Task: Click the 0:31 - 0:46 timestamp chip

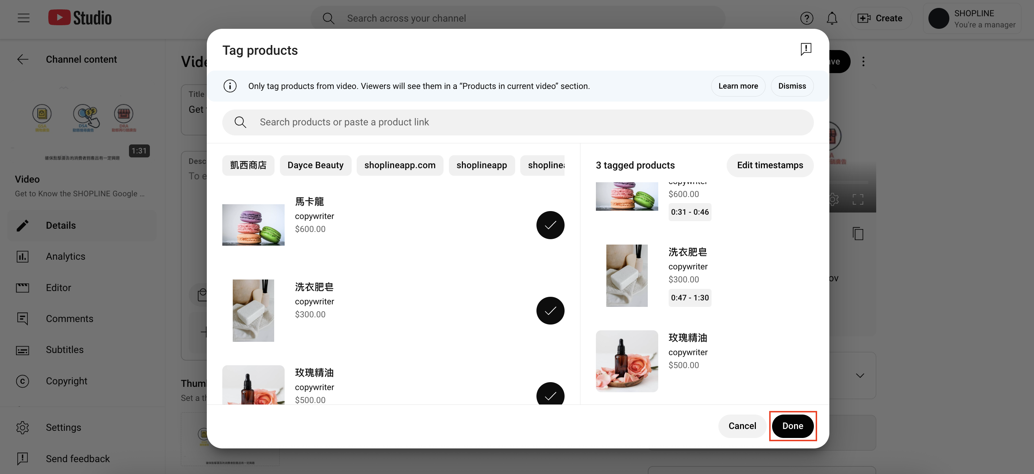Action: [690, 212]
